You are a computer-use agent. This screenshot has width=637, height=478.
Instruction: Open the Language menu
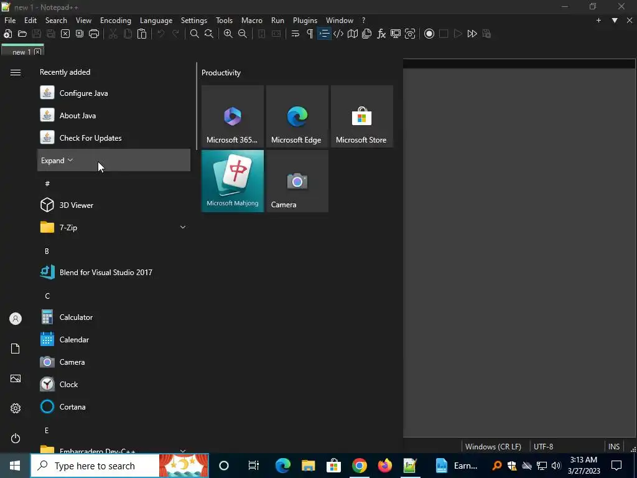[x=156, y=21]
